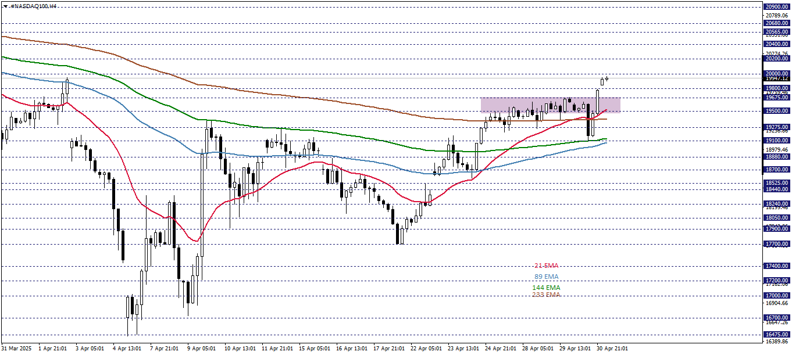Click the 11 Apr 21:01 time label
This screenshot has height=355, width=792.
point(277,349)
